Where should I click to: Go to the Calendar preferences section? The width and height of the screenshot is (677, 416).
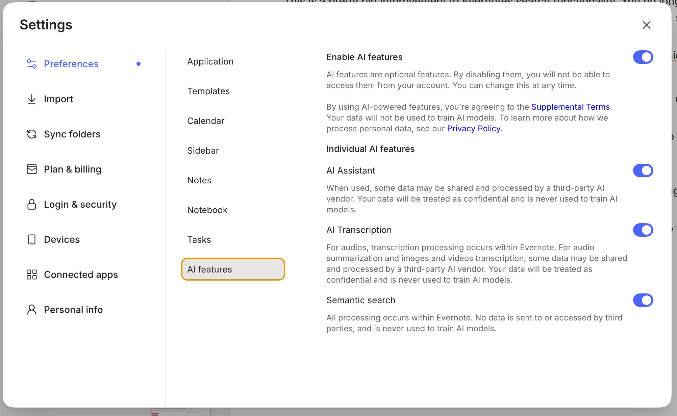(x=206, y=121)
